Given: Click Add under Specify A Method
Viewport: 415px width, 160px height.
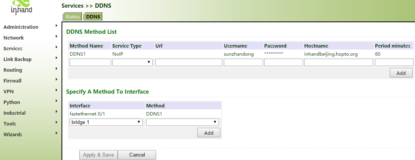Looking at the screenshot, I should click(x=208, y=133).
